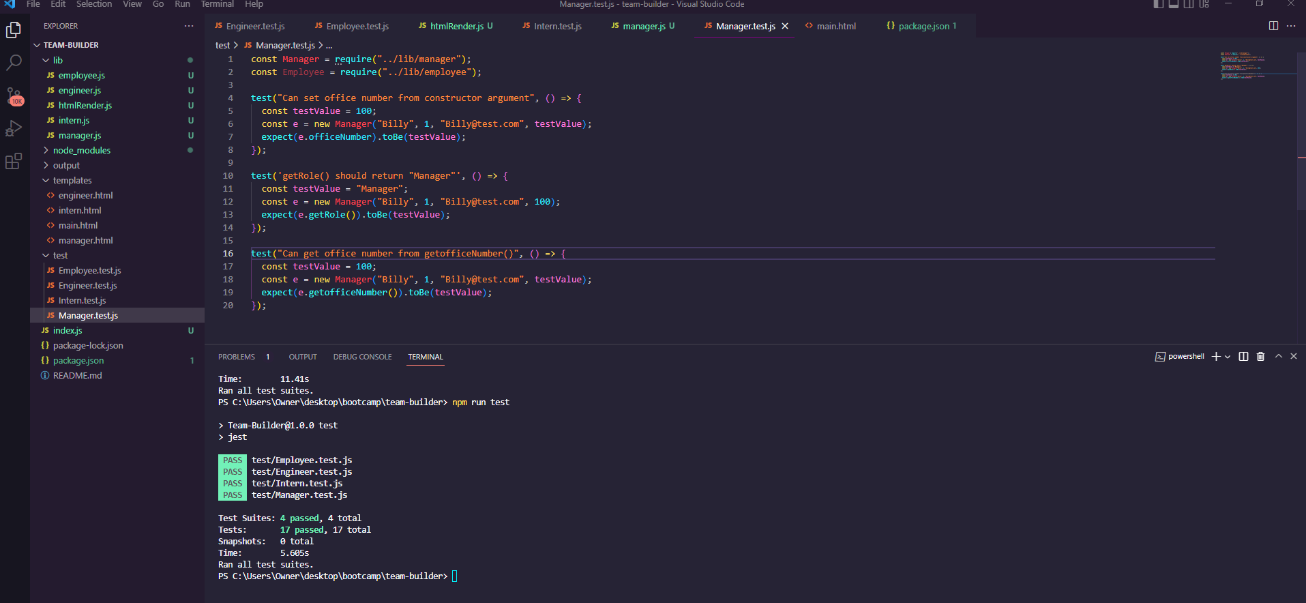Split the terminal pane
The width and height of the screenshot is (1306, 603).
tap(1243, 357)
